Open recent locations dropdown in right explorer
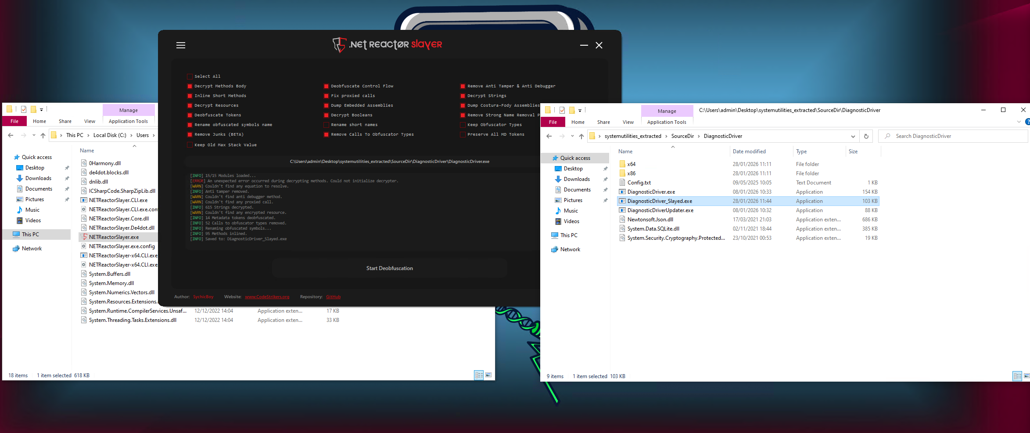The height and width of the screenshot is (433, 1030). [572, 136]
